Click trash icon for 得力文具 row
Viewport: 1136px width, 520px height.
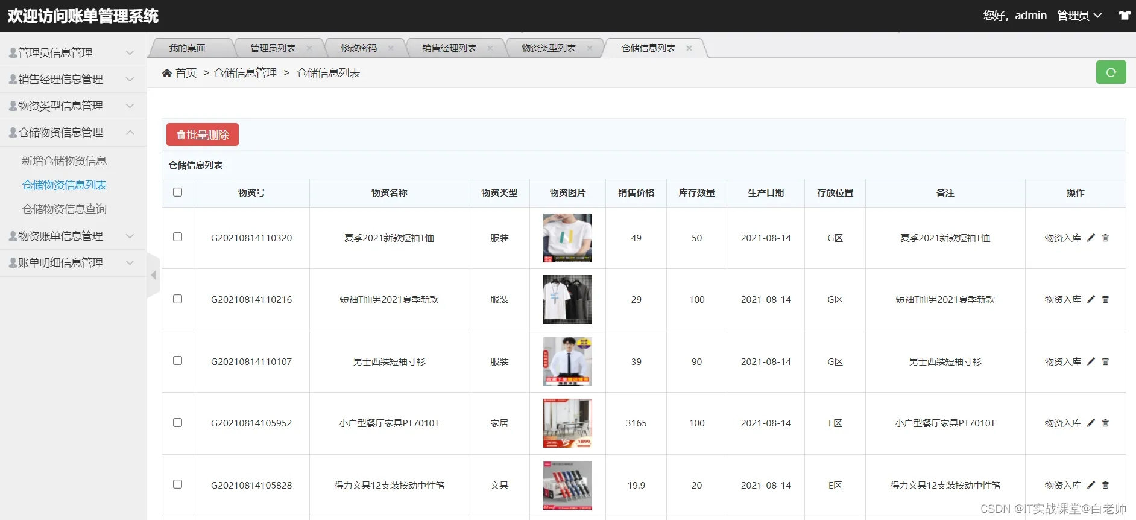click(1105, 485)
